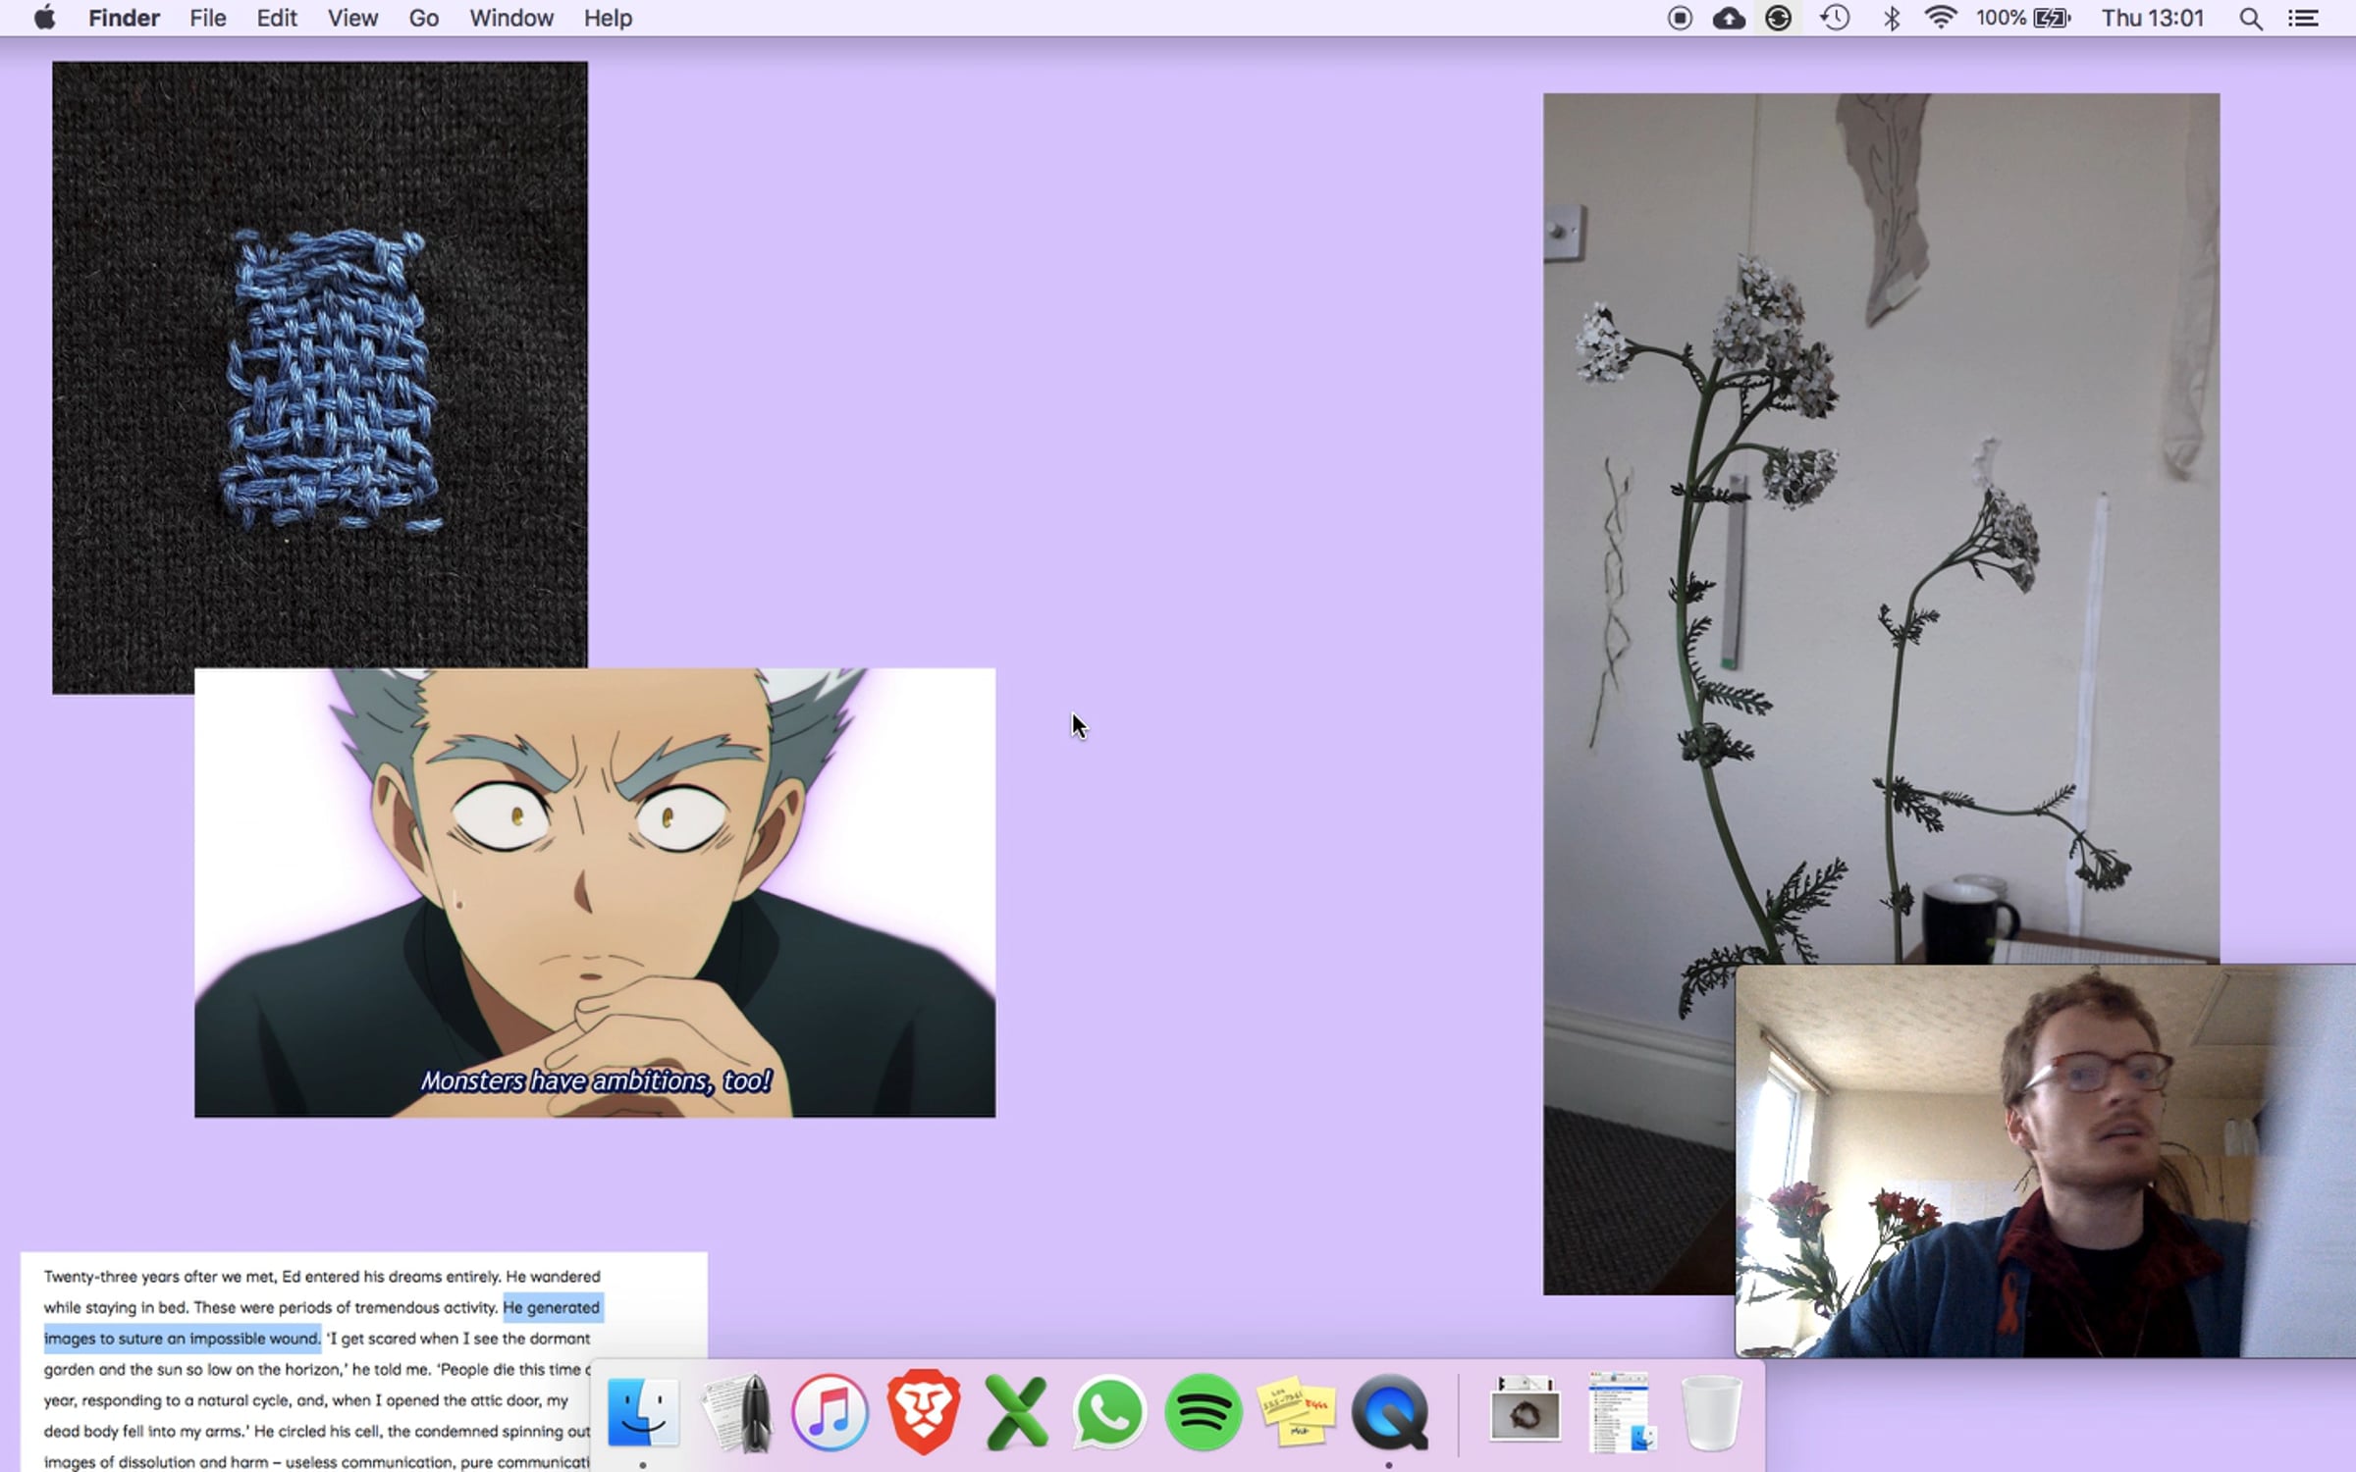This screenshot has height=1472, width=2356.
Task: Click the 100% battery indicator
Action: 2023,18
